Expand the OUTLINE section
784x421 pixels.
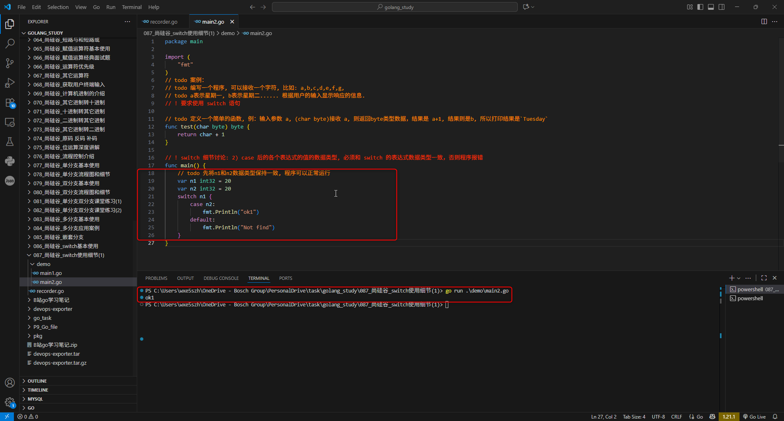click(x=78, y=381)
